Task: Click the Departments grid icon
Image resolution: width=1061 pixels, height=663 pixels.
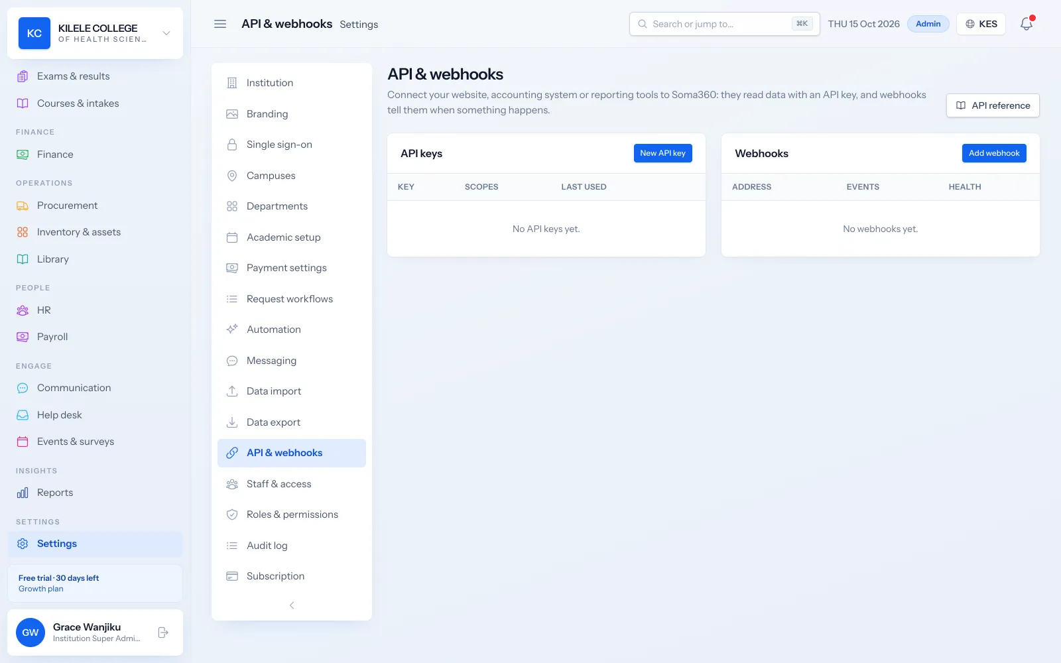Action: pyautogui.click(x=232, y=206)
